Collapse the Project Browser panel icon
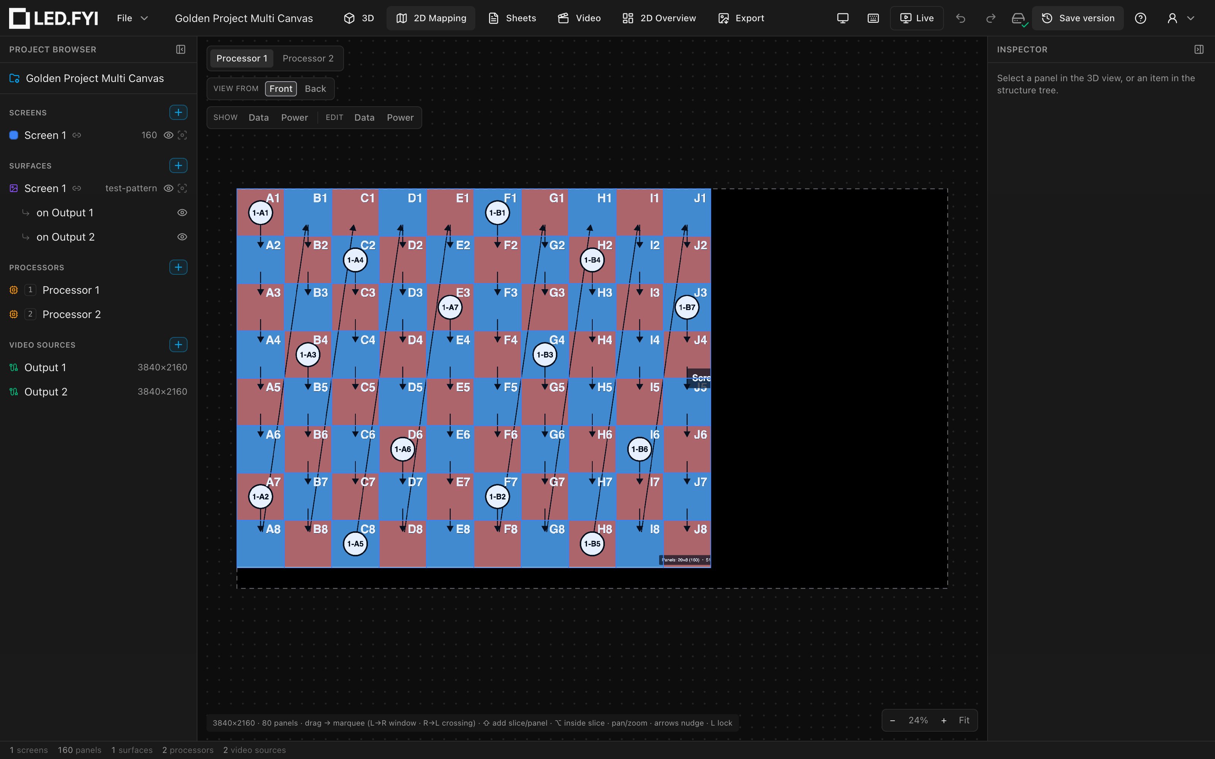The height and width of the screenshot is (759, 1215). pyautogui.click(x=181, y=49)
